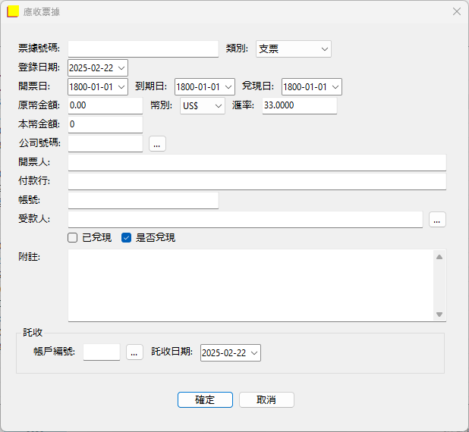This screenshot has height=432, width=469.
Task: Close the 應收票據 dialog window
Action: [456, 11]
